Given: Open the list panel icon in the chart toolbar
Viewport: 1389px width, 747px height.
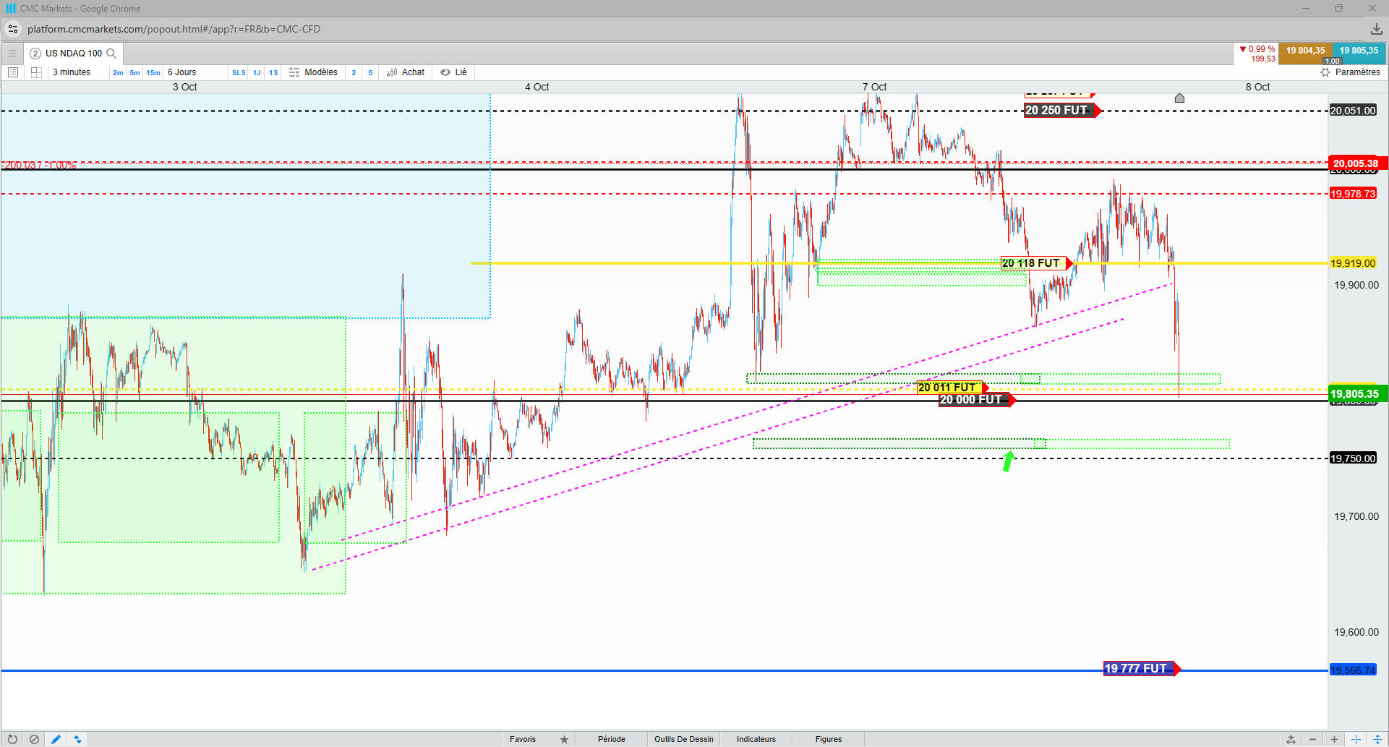Looking at the screenshot, I should coord(13,72).
